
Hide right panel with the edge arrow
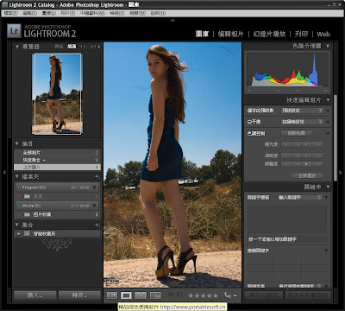pos(341,172)
